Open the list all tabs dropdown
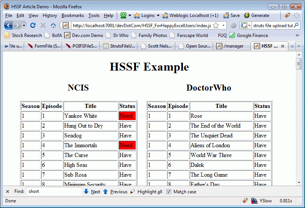This screenshot has width=305, height=208. point(299,46)
